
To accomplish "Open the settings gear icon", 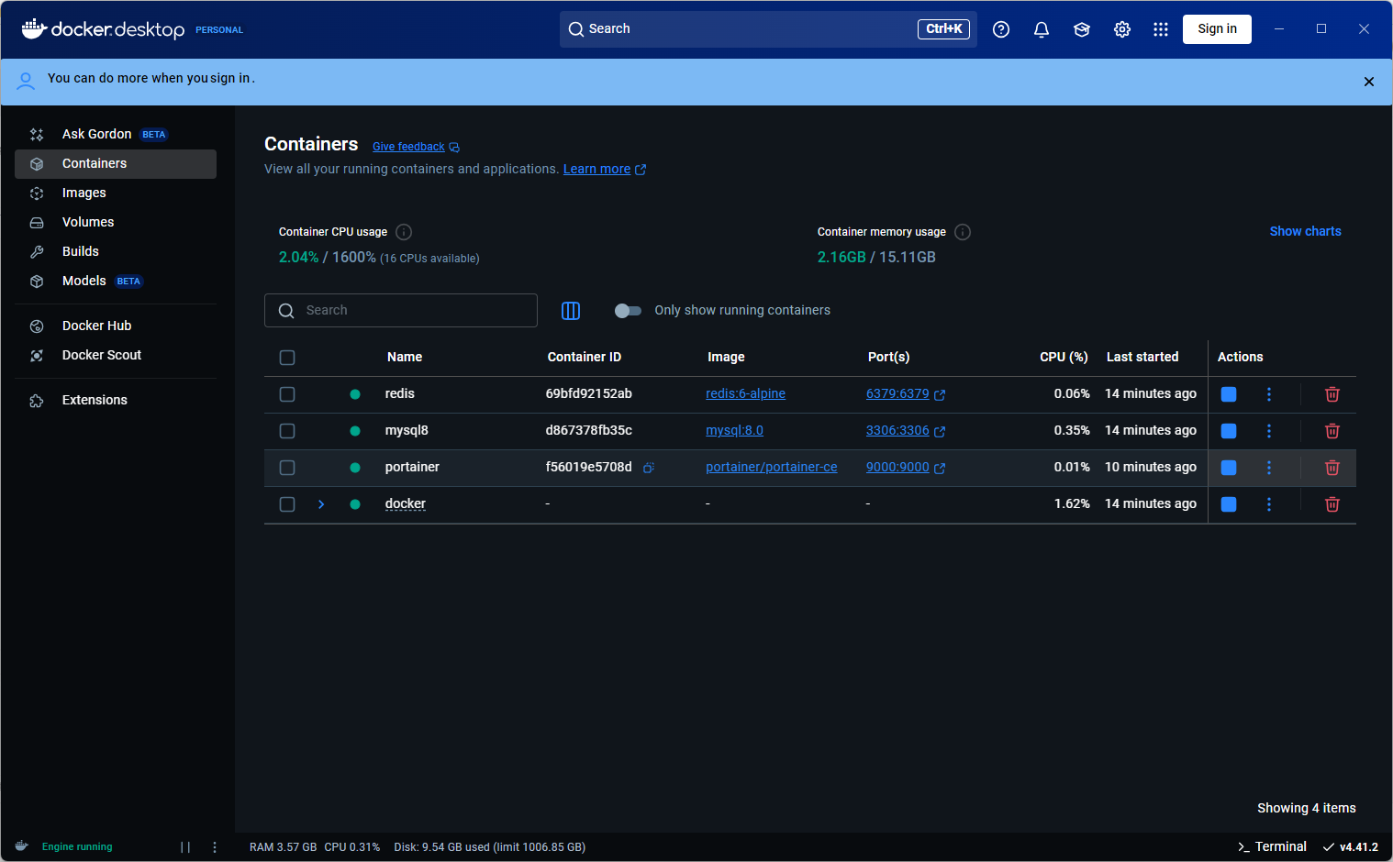I will point(1122,29).
